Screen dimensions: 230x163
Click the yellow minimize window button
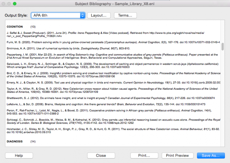pos(9,3)
